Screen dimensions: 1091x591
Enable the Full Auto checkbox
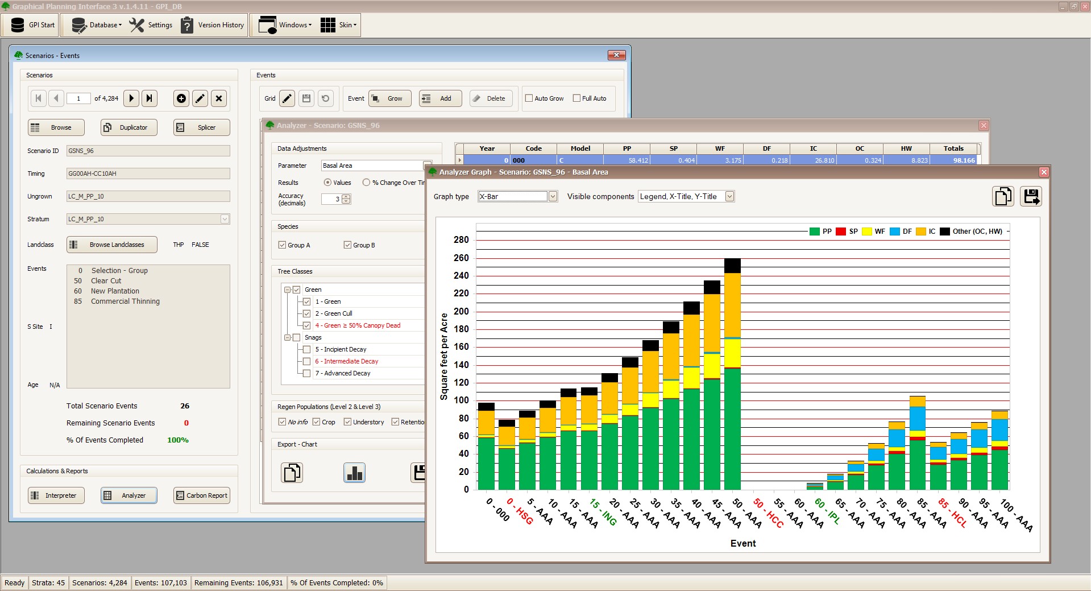click(x=576, y=98)
